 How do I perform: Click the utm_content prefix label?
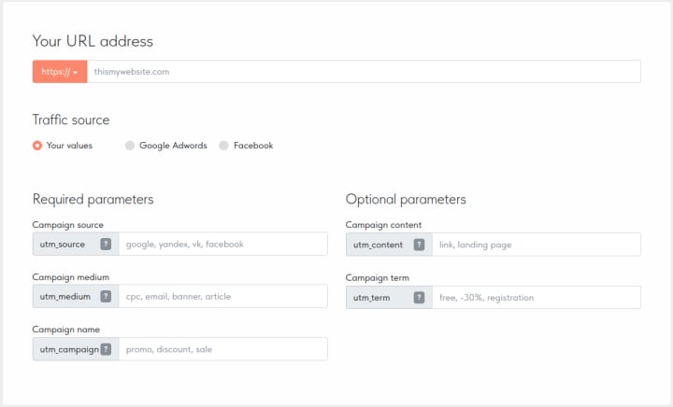[379, 245]
